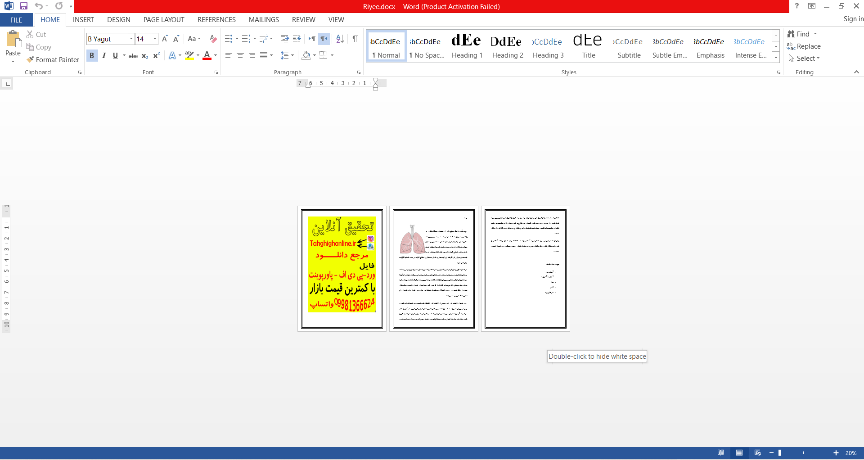Apply strikethrough formatting

(133, 55)
